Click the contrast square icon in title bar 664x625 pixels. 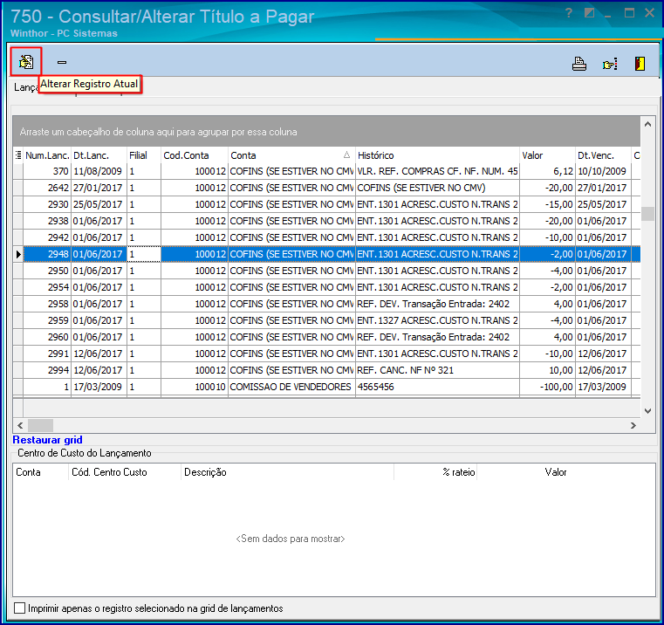click(589, 13)
